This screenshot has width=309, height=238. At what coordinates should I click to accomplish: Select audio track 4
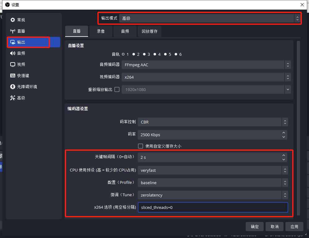tap(155, 54)
